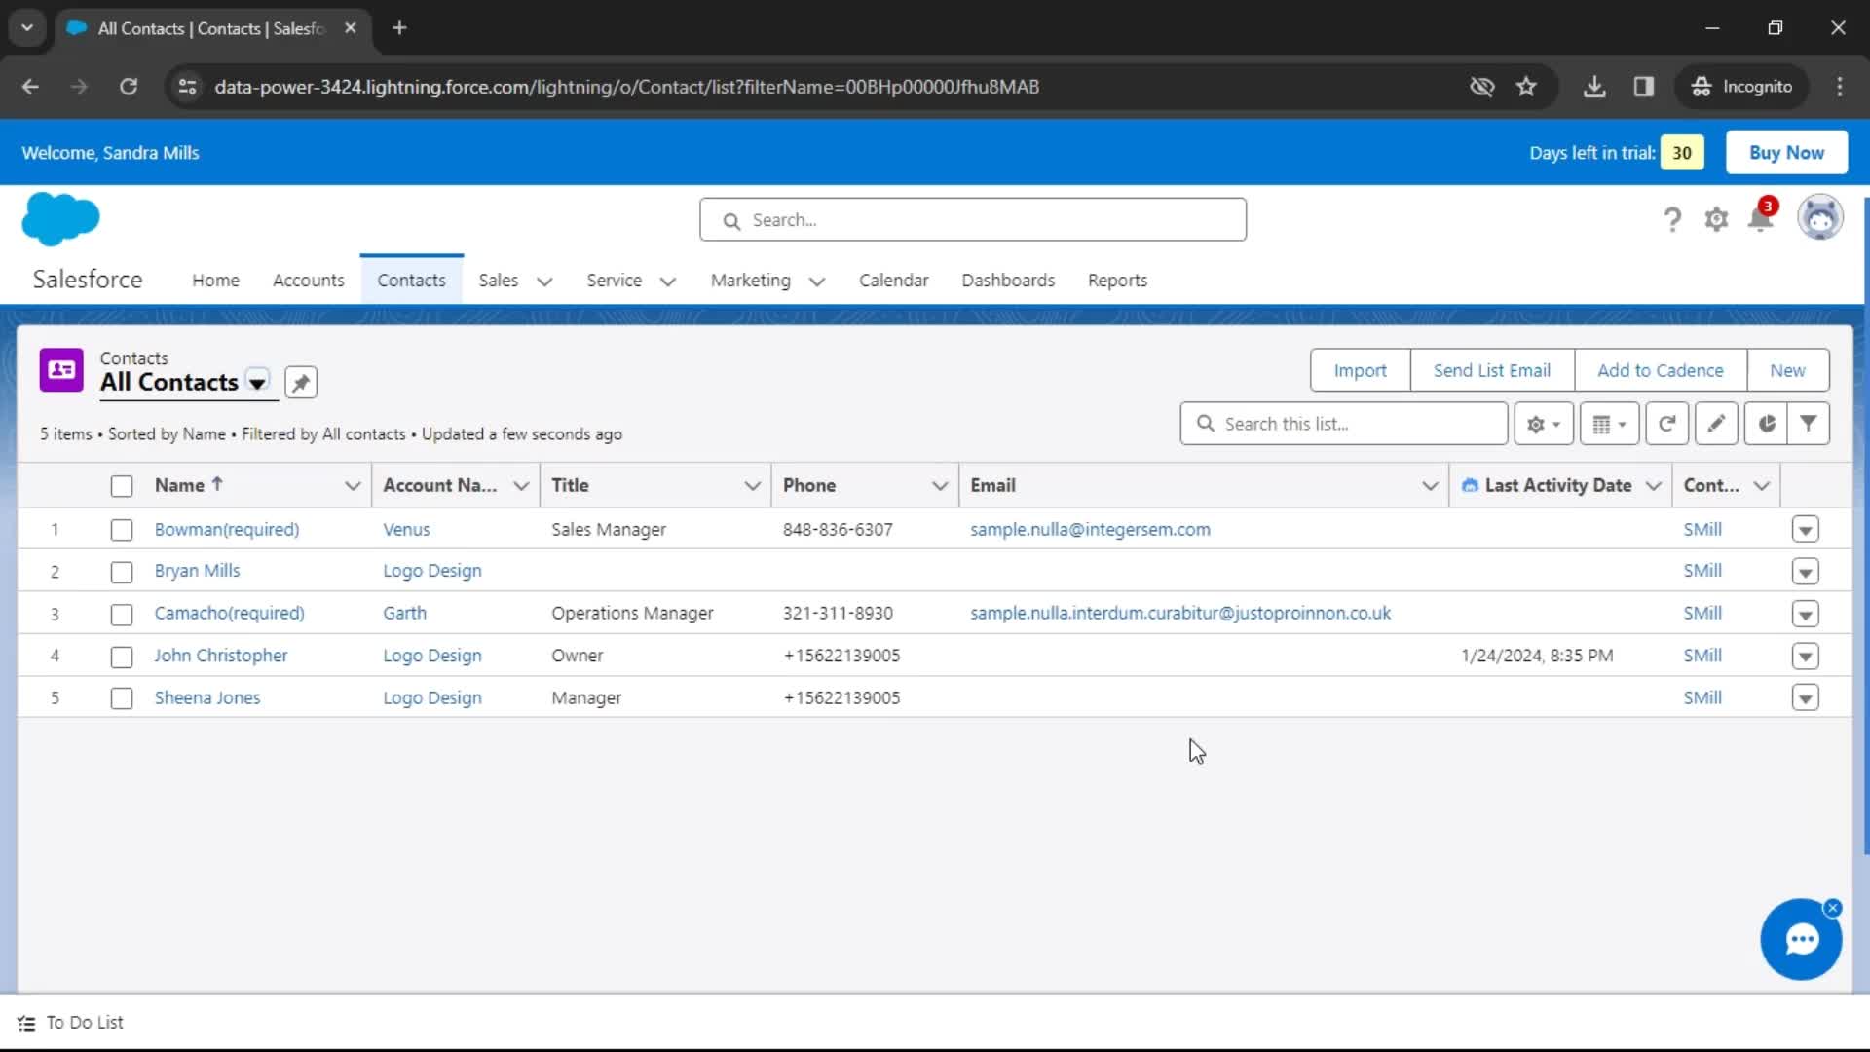Click the Buy Now button
This screenshot has height=1052, width=1870.
click(1786, 153)
